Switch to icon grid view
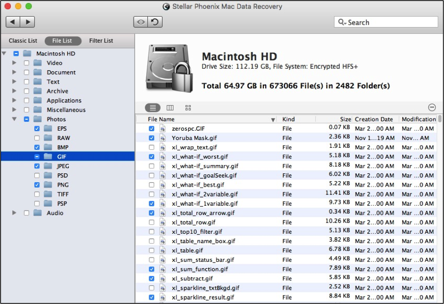Viewport: 444px width, 304px height. pos(188,108)
